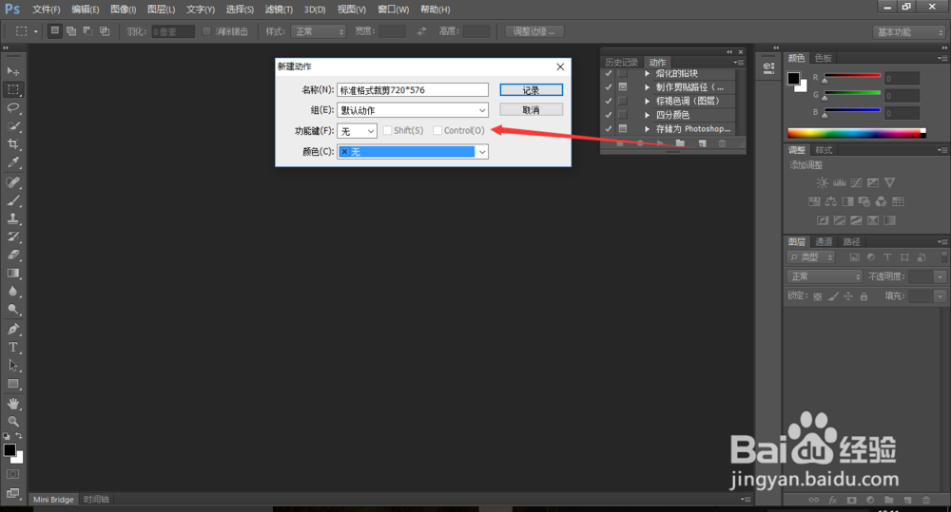Open the 图像(I) menu
951x512 pixels.
pyautogui.click(x=123, y=9)
